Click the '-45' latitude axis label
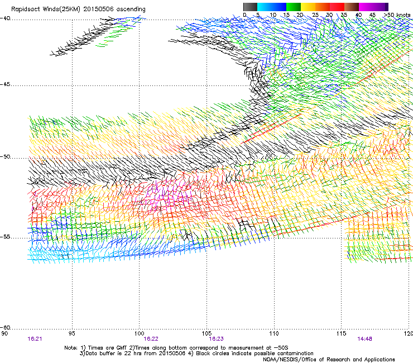 click(5, 84)
